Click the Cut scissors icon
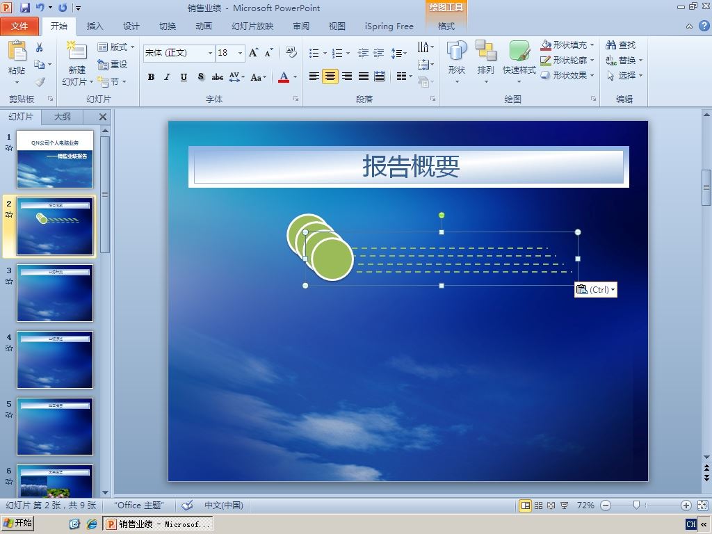 (x=40, y=47)
